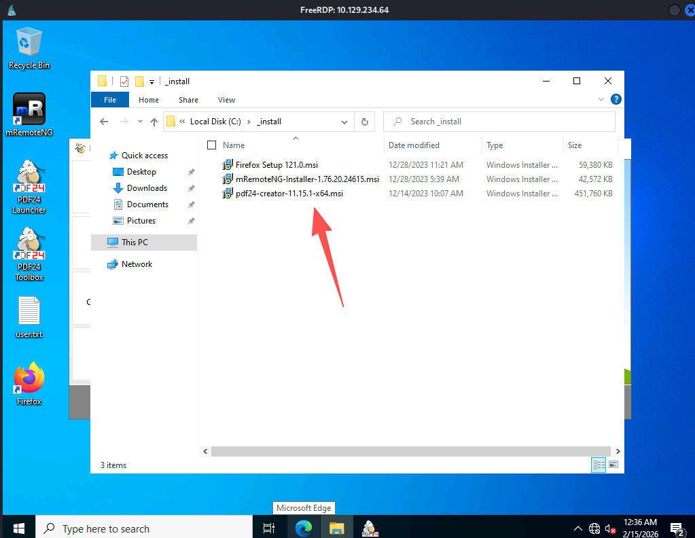This screenshot has height=538, width=695.
Task: Click the Windows Start button
Action: click(19, 528)
